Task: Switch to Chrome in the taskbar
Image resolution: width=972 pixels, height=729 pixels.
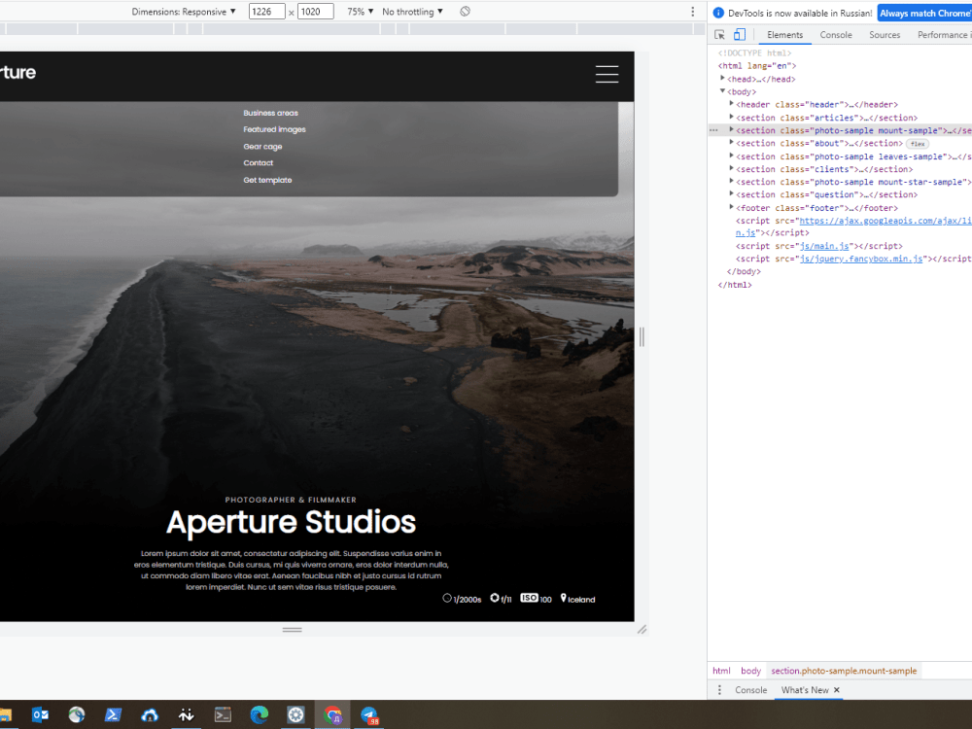Action: [332, 714]
